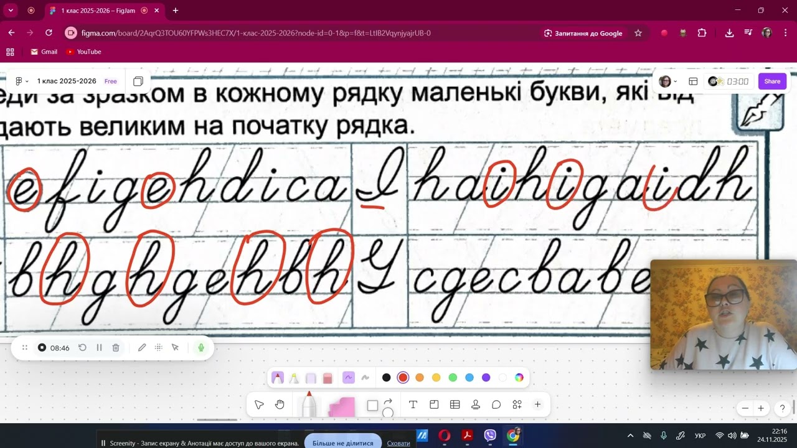Open the YouTube bookmark
Image resolution: width=797 pixels, height=448 pixels.
click(83, 52)
